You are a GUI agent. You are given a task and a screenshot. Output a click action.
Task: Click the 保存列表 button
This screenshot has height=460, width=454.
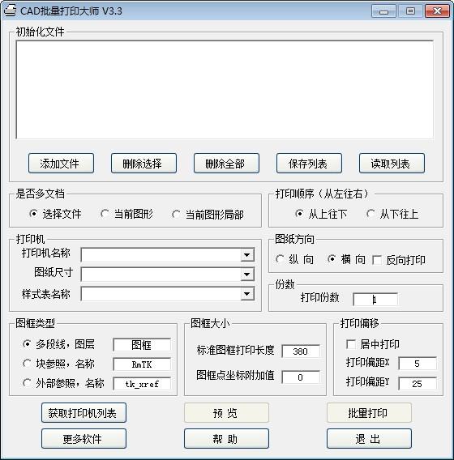[x=309, y=163]
